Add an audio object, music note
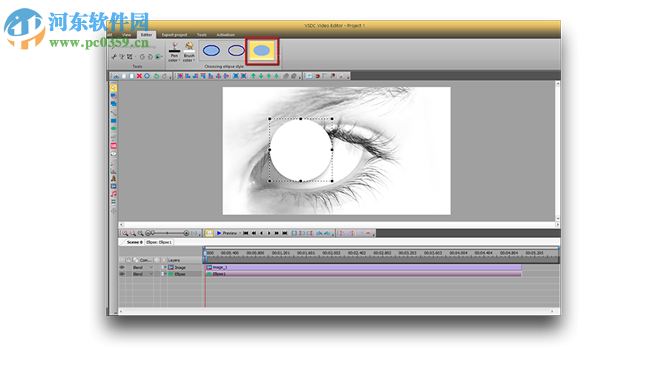The height and width of the screenshot is (375, 668). (x=114, y=194)
